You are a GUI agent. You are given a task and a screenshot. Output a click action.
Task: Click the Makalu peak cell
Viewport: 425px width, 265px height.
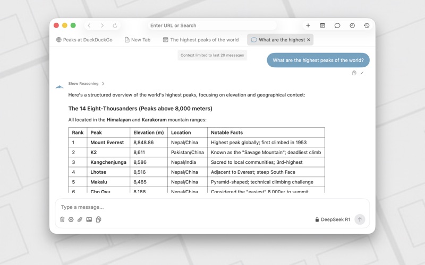(108, 182)
